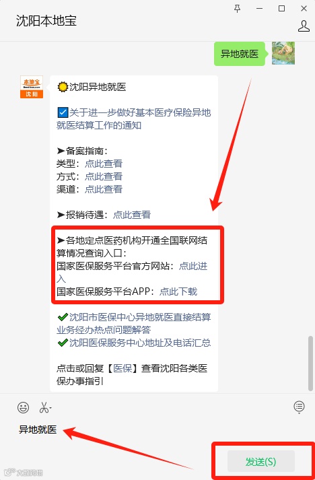Select the scissors screenshot tool
This screenshot has width=315, height=480.
[44, 408]
